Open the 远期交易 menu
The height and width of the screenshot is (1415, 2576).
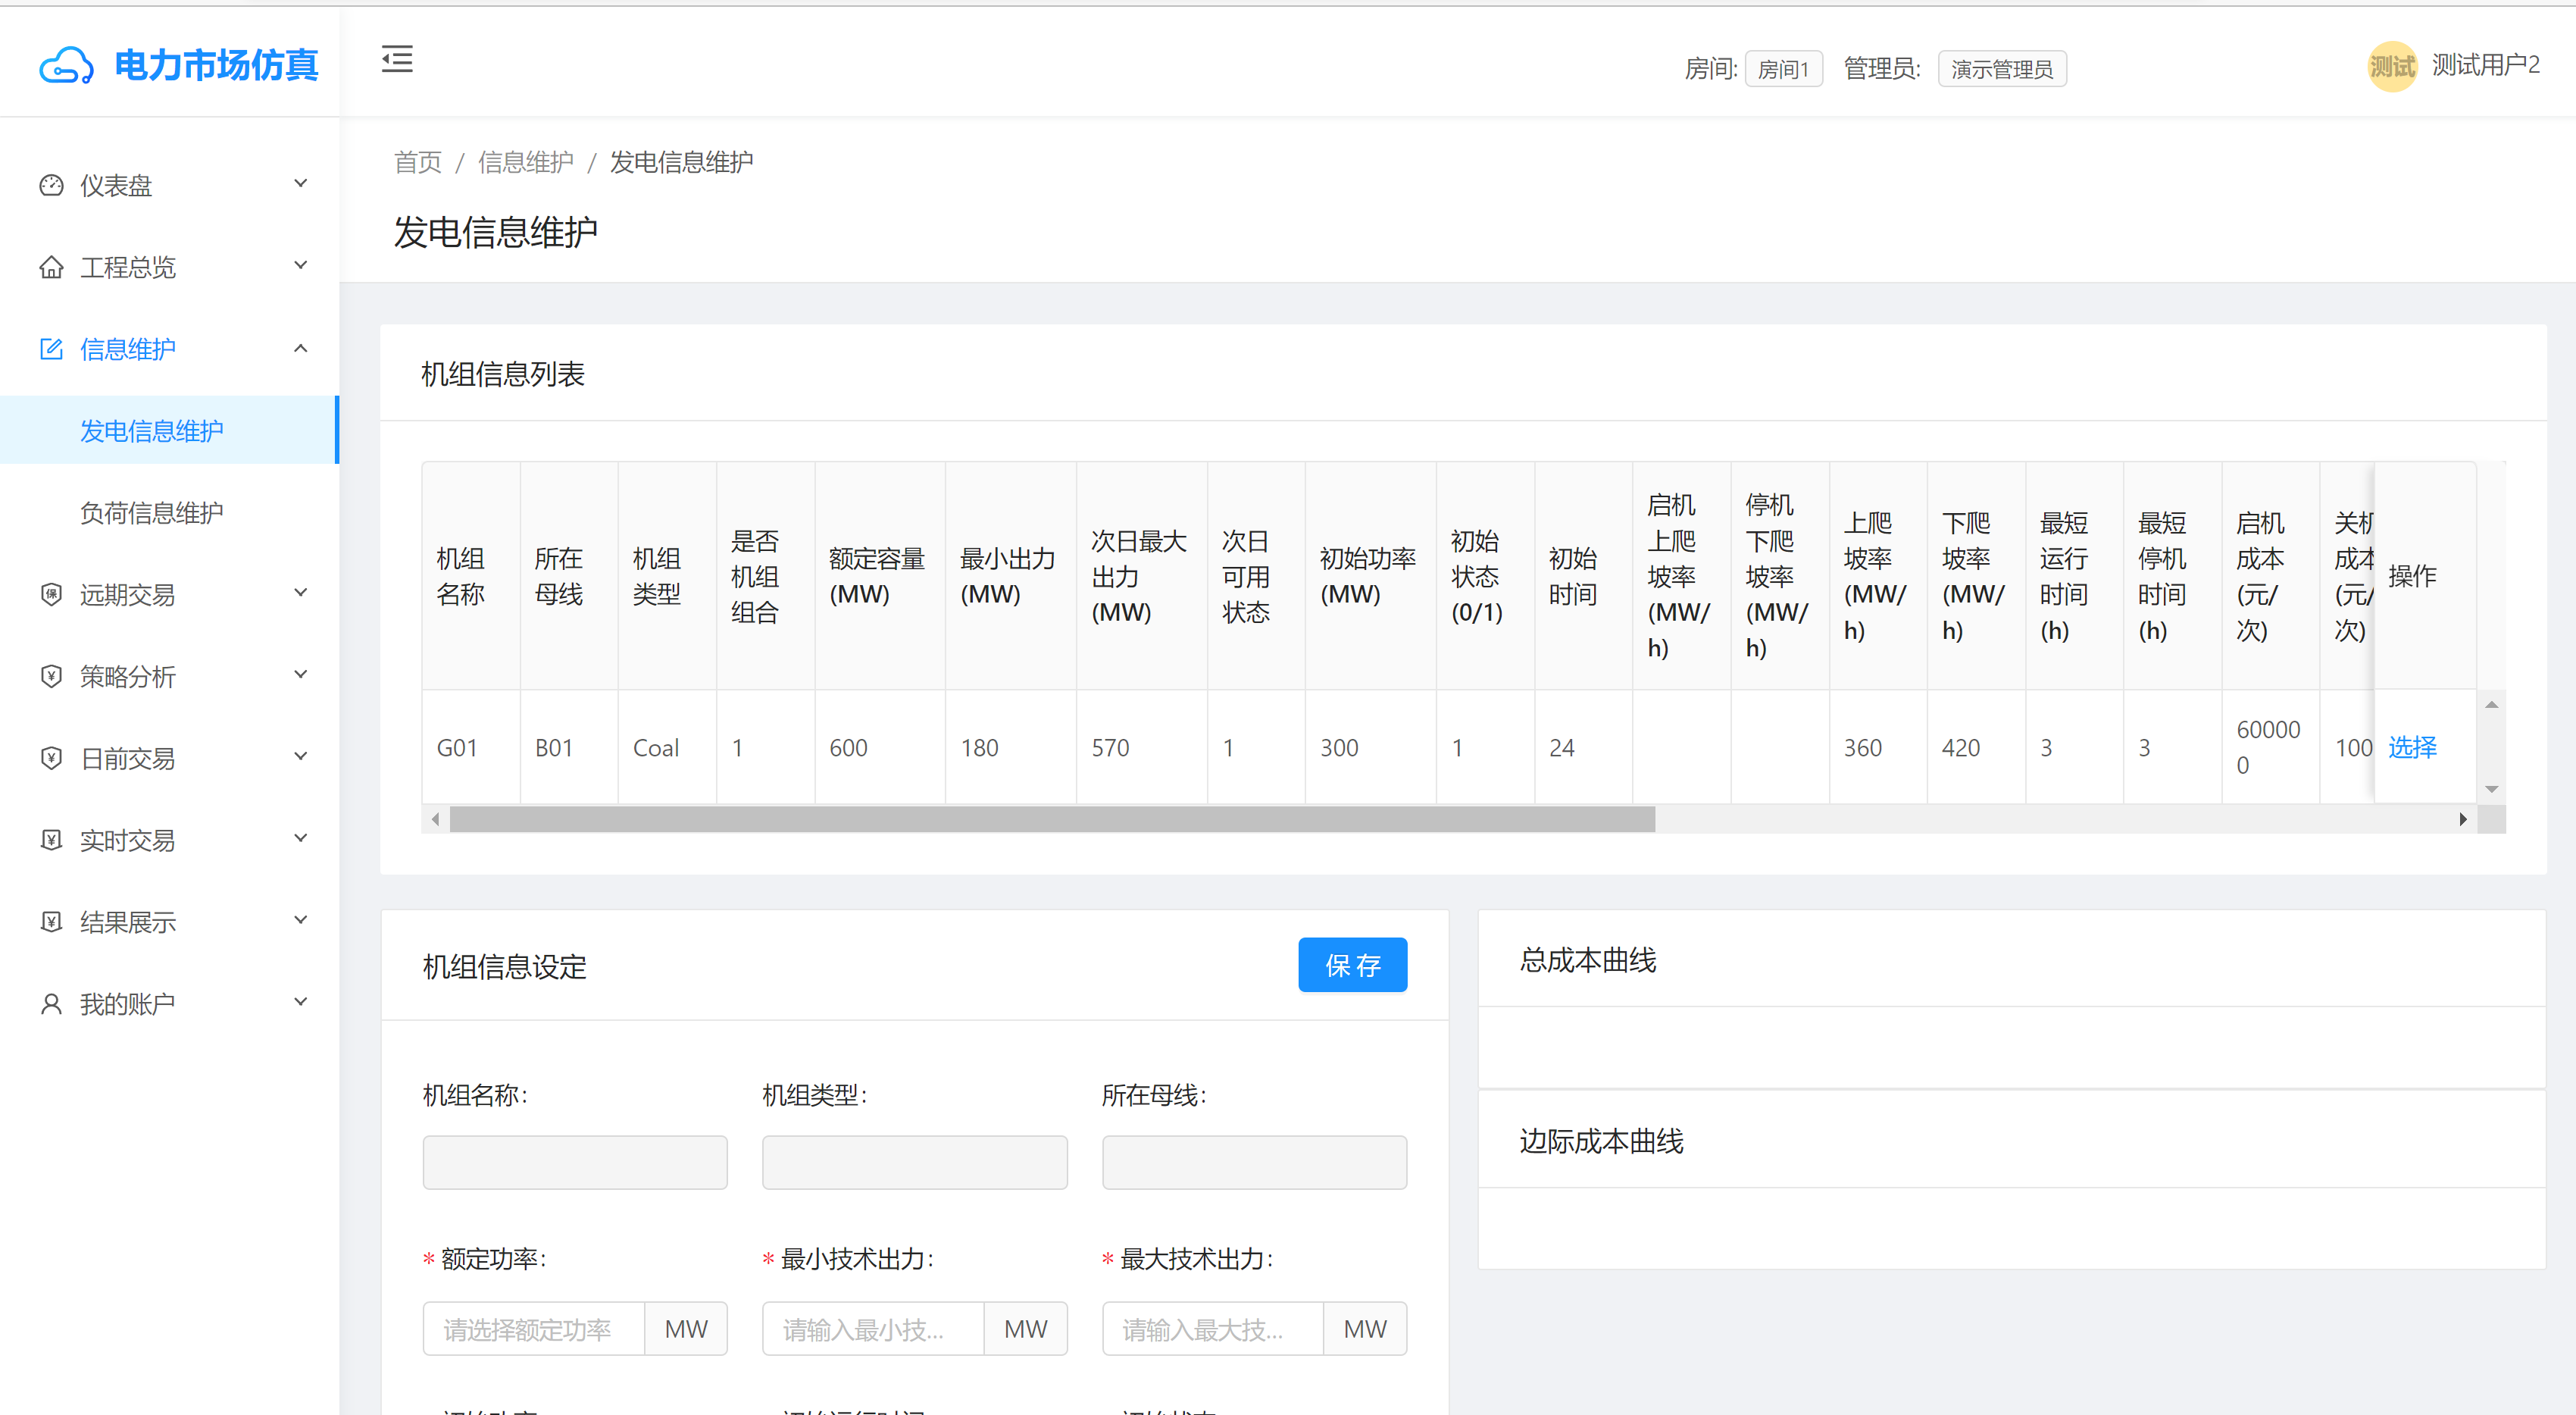click(x=169, y=594)
